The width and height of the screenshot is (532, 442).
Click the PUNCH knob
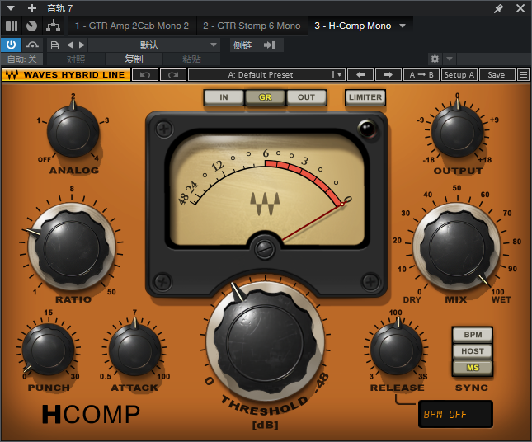[x=48, y=350]
